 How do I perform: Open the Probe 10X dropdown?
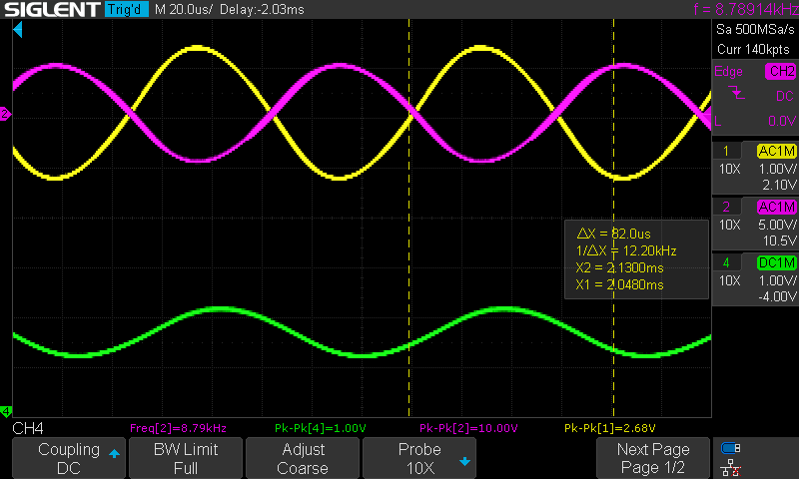(418, 459)
